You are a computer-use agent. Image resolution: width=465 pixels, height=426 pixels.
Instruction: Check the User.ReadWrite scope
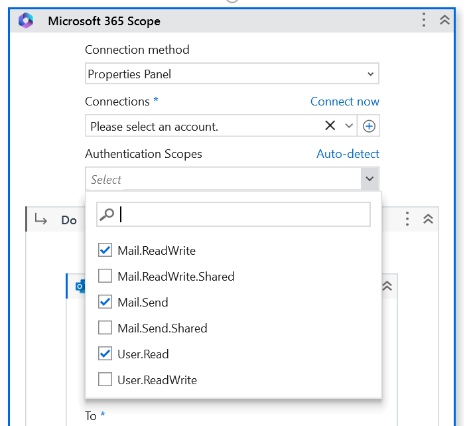(105, 379)
